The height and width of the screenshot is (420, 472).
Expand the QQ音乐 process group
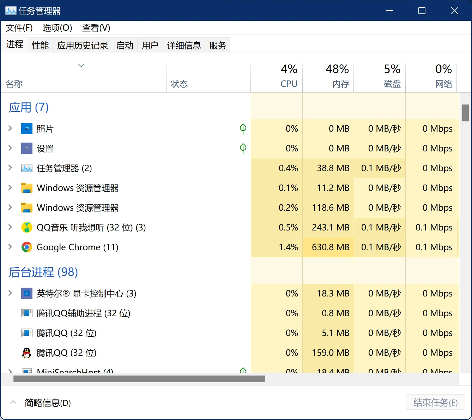[10, 227]
